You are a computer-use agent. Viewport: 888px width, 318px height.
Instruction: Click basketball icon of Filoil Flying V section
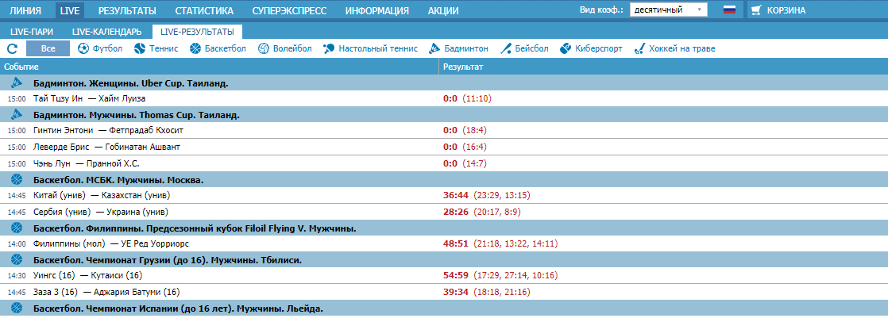[x=16, y=228]
